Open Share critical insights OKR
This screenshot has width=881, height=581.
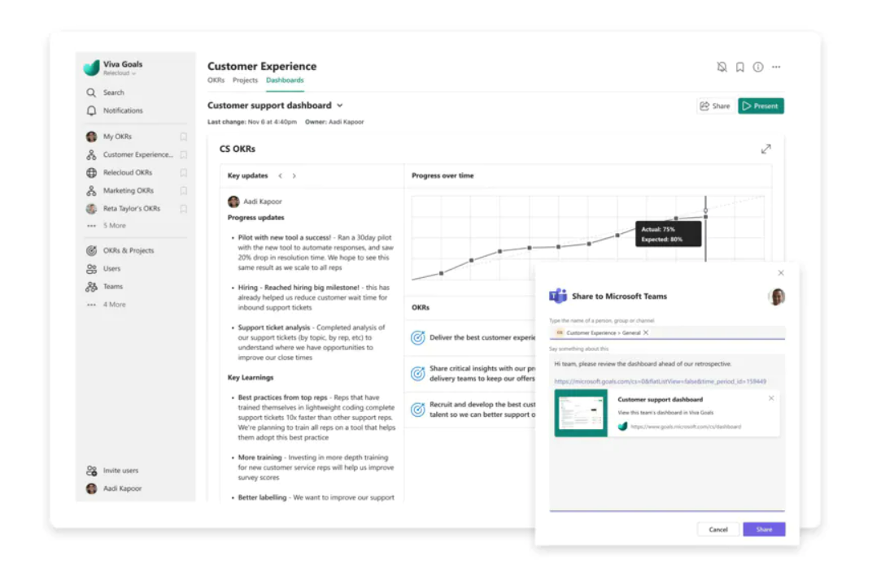482,373
